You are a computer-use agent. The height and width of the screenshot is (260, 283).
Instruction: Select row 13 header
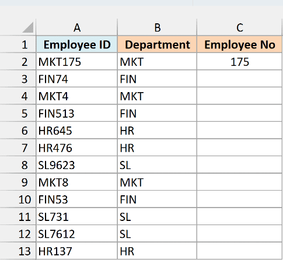pos(18,251)
